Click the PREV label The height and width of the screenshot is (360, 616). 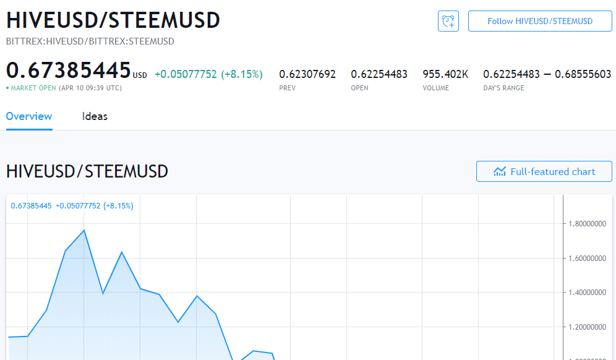[287, 88]
